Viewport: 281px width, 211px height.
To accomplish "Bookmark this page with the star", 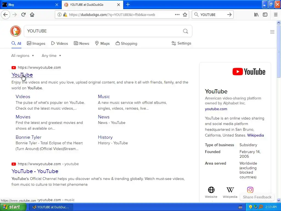I will (185, 15).
